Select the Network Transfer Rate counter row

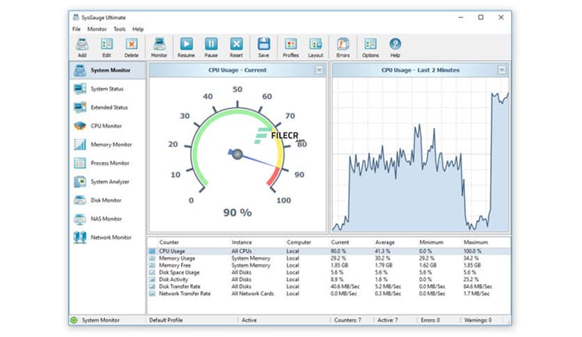pyautogui.click(x=329, y=294)
